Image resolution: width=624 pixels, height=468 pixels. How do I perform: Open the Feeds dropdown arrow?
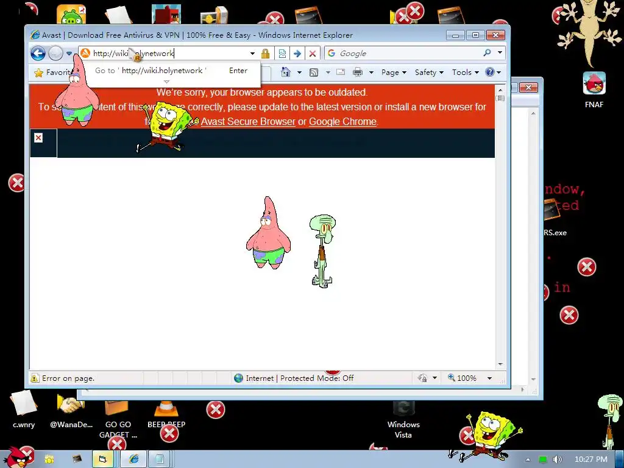point(328,73)
